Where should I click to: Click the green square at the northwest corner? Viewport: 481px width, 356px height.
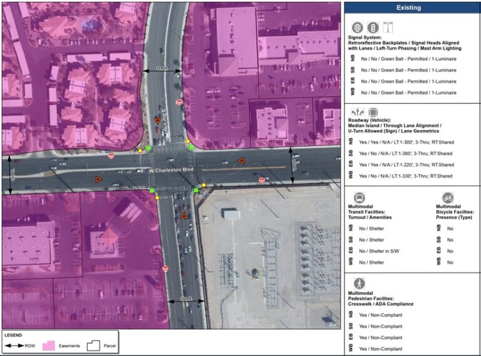[x=148, y=148]
